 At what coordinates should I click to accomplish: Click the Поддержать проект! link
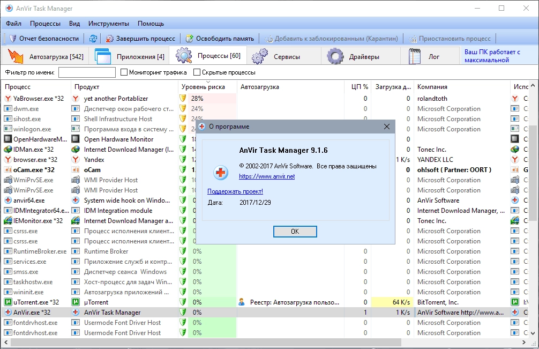[235, 191]
